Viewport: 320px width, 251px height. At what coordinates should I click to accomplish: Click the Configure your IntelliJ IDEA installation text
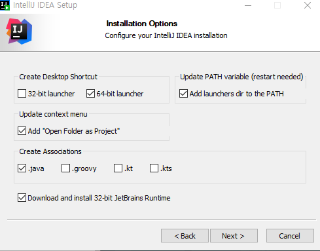pyautogui.click(x=166, y=35)
